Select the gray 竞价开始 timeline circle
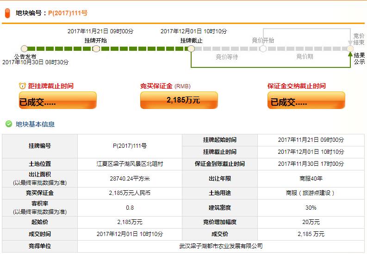367x254 pixels. [x=263, y=48]
